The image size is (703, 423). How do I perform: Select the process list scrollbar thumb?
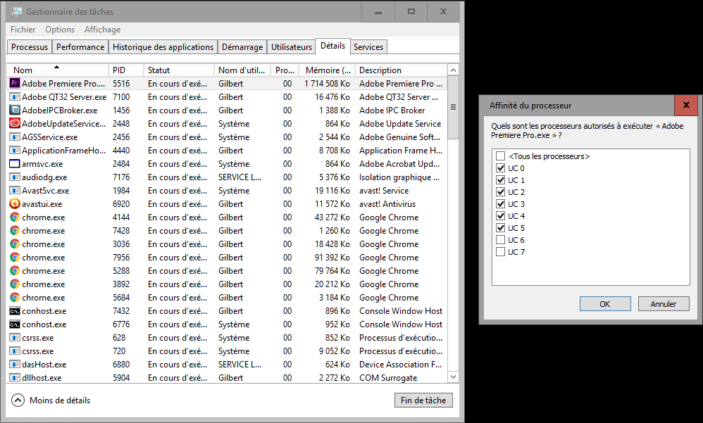coord(453,108)
